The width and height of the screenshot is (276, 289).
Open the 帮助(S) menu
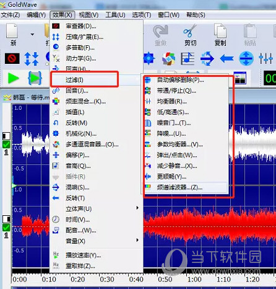[x=196, y=15]
